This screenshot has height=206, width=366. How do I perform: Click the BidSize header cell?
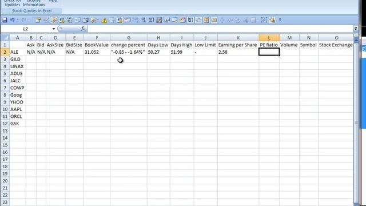click(74, 45)
